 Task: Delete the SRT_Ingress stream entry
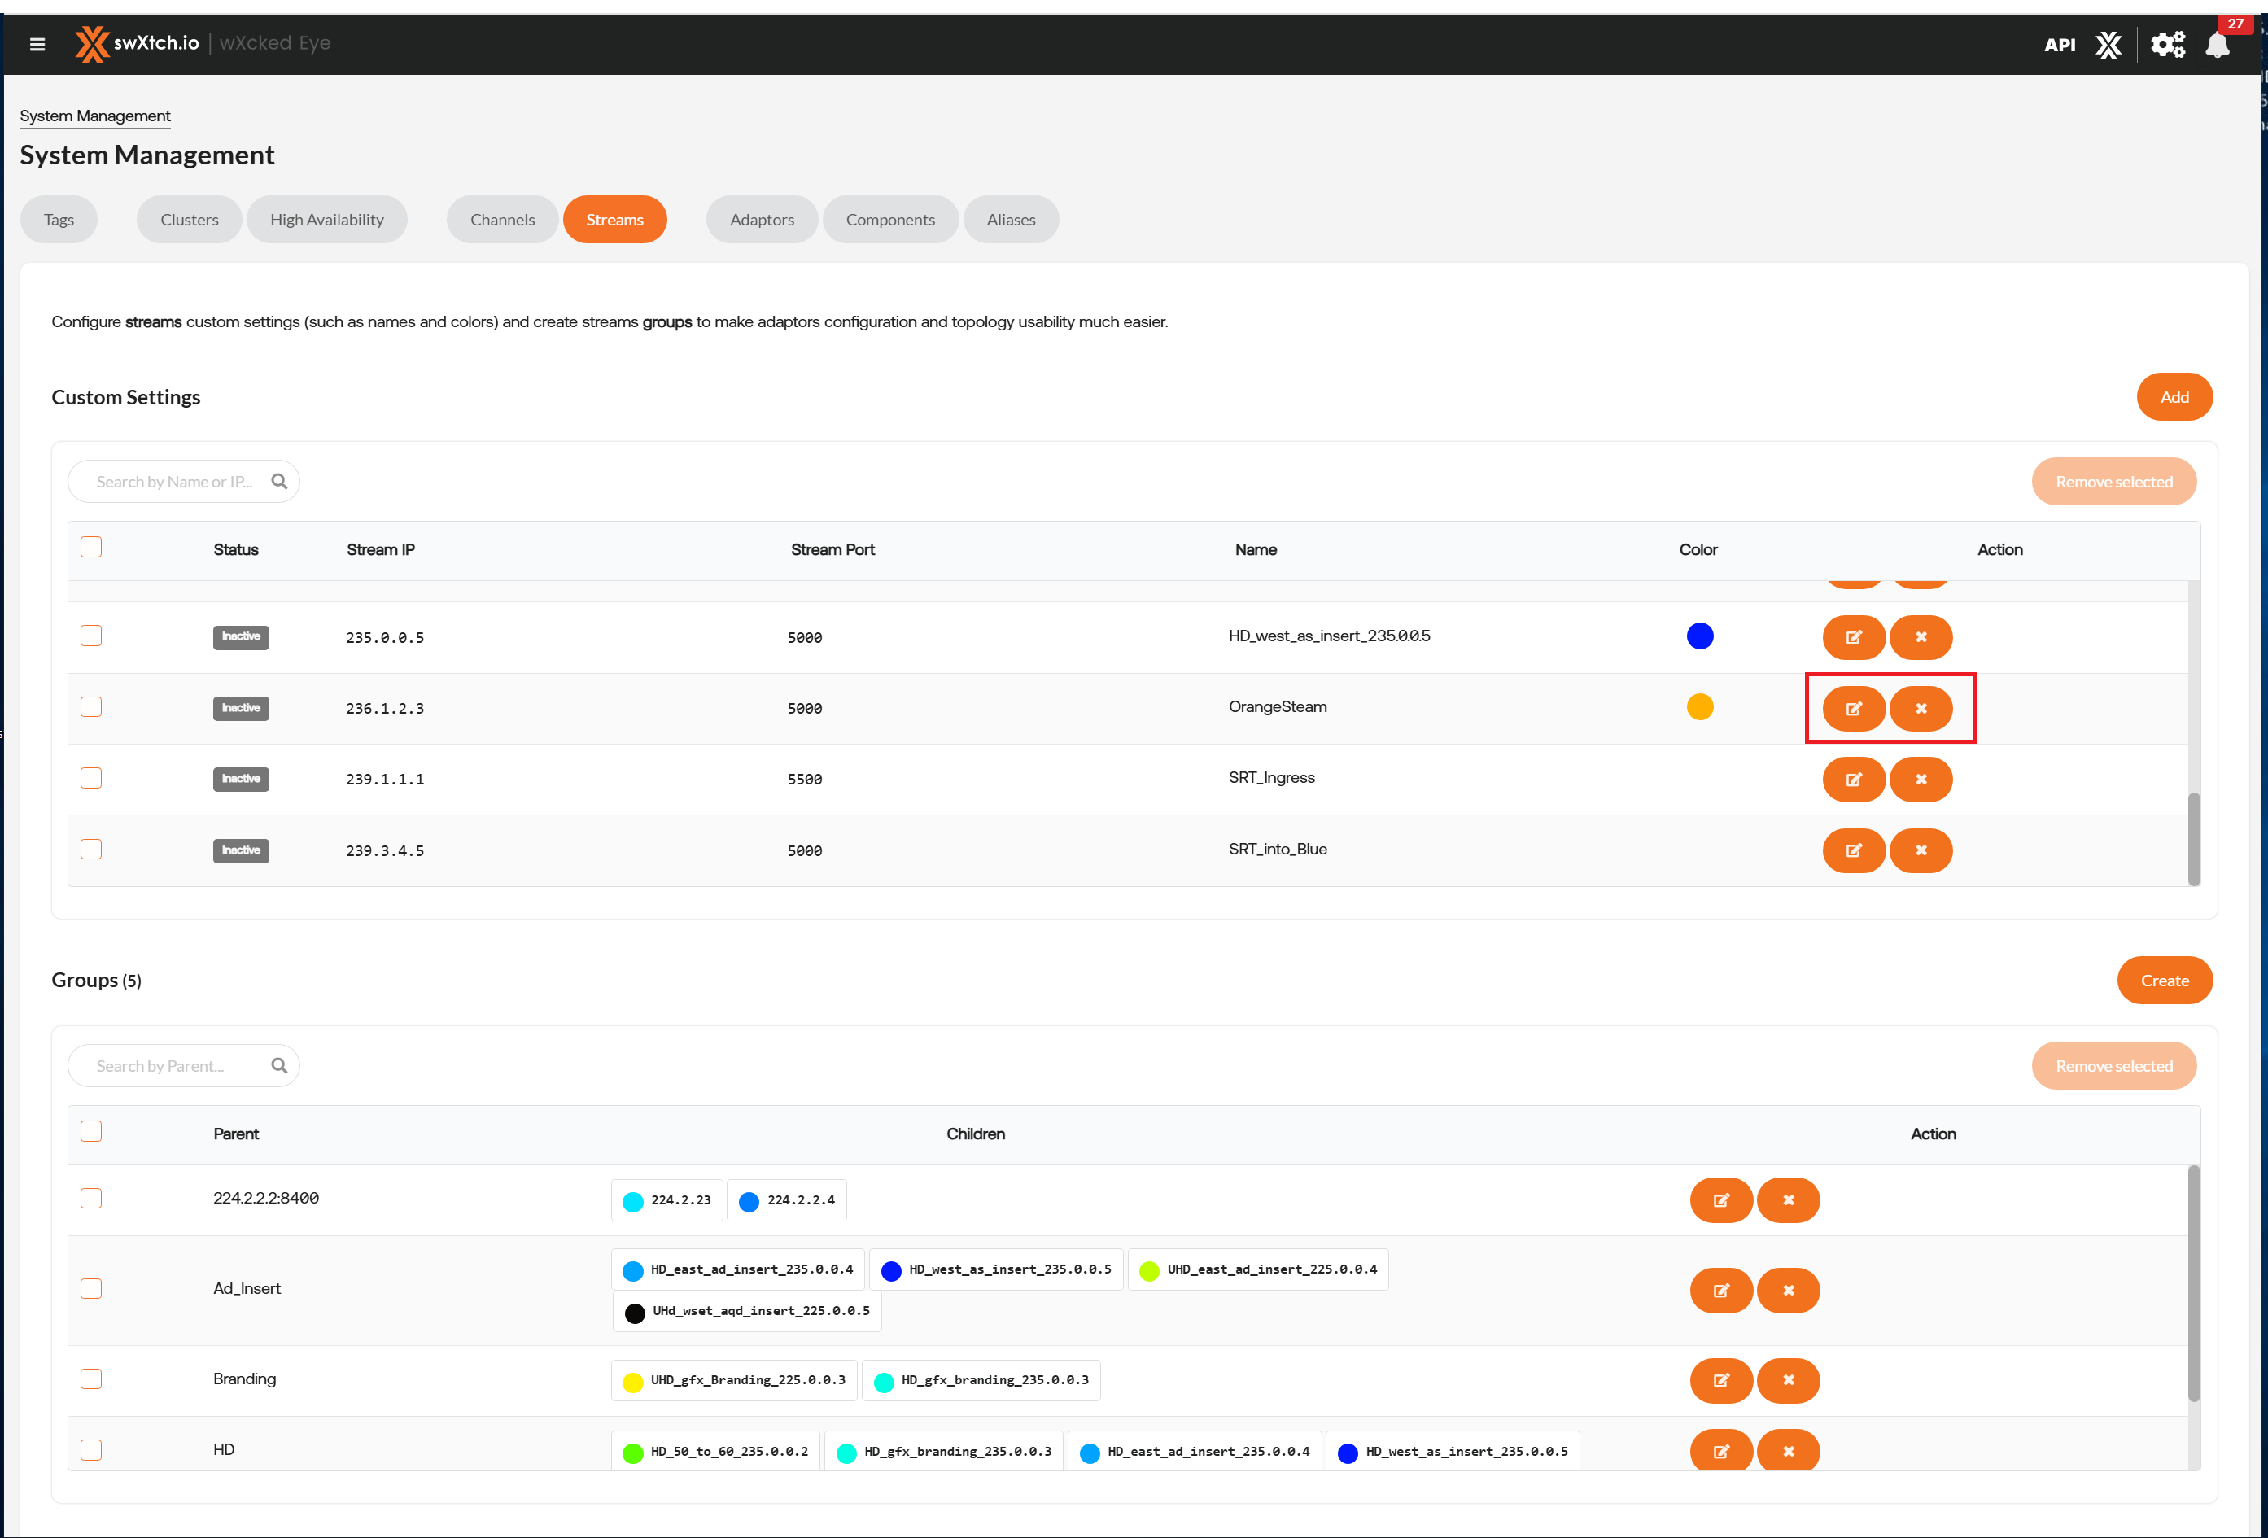[1921, 780]
